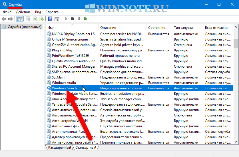Toggle the show/hide console tree icon
This screenshot has height=157, width=239.
click(20, 19)
